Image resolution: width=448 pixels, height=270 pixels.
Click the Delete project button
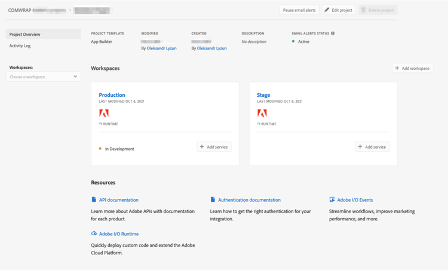click(378, 10)
